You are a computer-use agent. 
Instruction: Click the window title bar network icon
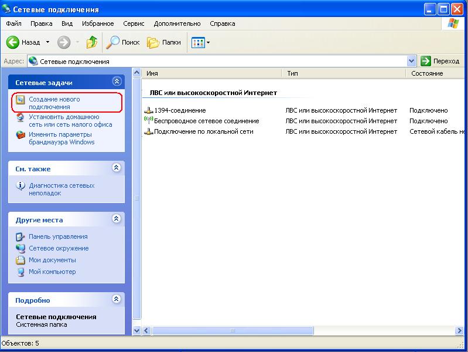pyautogui.click(x=6, y=9)
